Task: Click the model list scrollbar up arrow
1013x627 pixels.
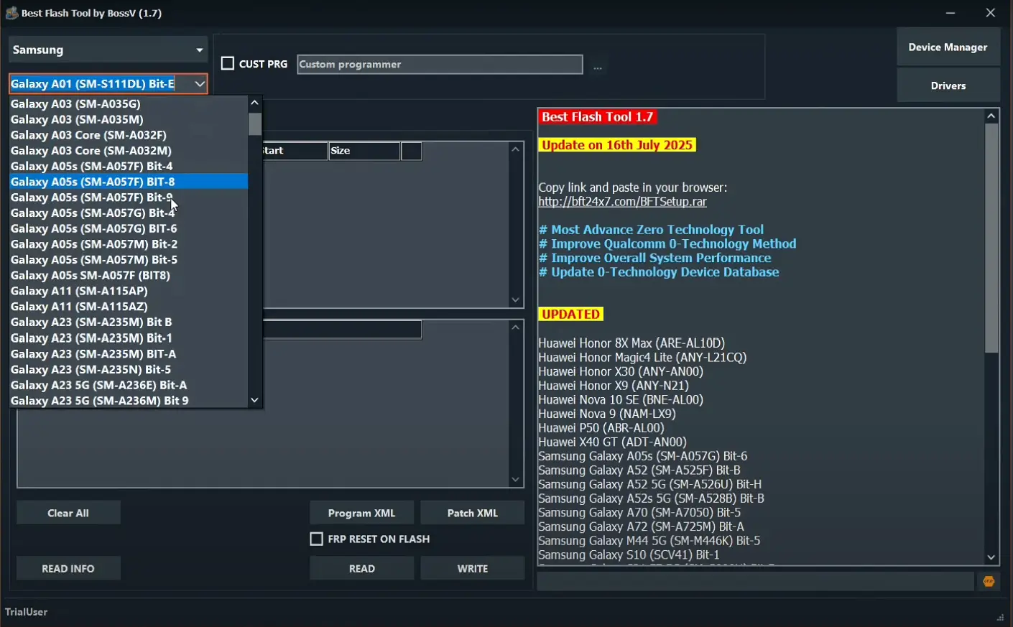Action: coord(255,103)
